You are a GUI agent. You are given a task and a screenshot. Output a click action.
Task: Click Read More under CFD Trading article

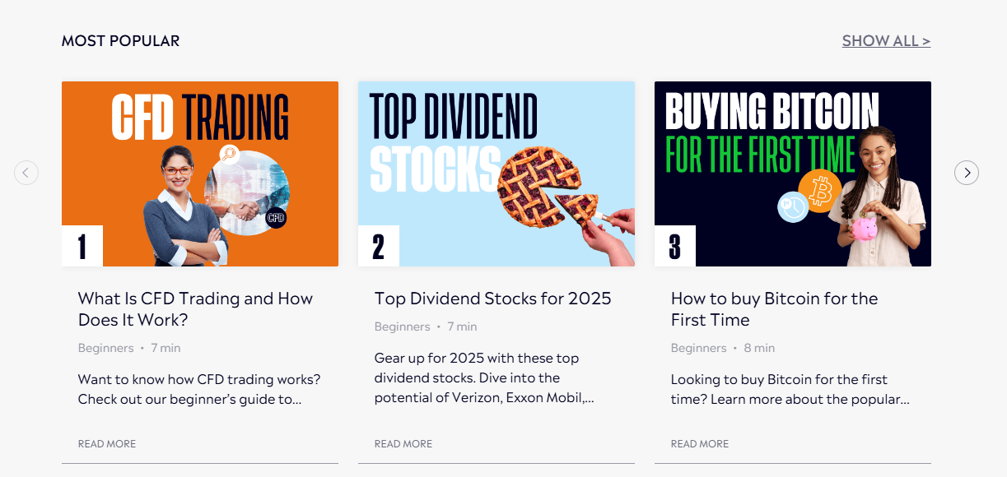[x=107, y=444]
